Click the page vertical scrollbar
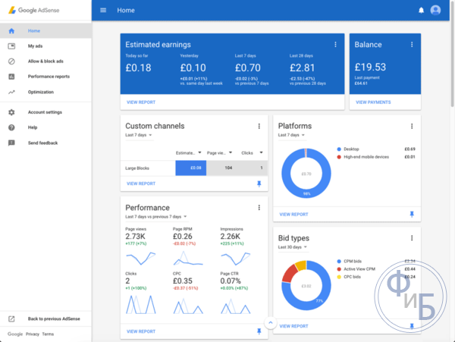This screenshot has height=342, width=455. [452, 54]
